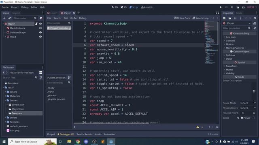Screen dimensions: 259x145
Task: Switch to Script workspace
Action: click(134, 7)
